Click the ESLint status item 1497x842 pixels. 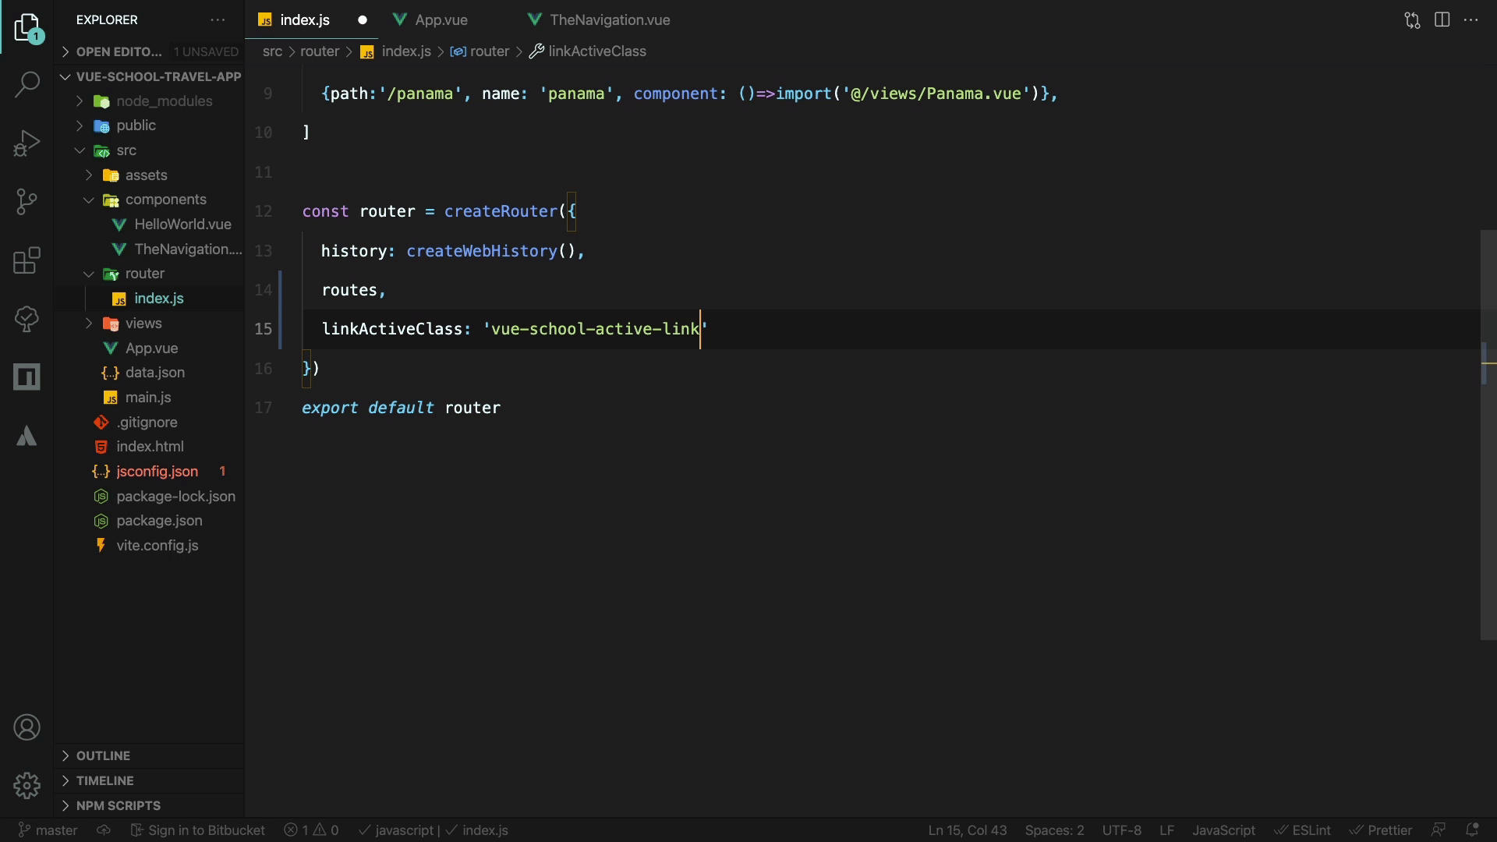click(x=1303, y=830)
